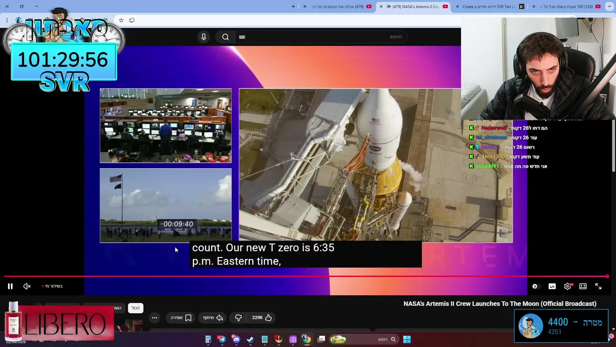Open Task View from the taskbar
This screenshot has height=347, width=616.
point(321,339)
